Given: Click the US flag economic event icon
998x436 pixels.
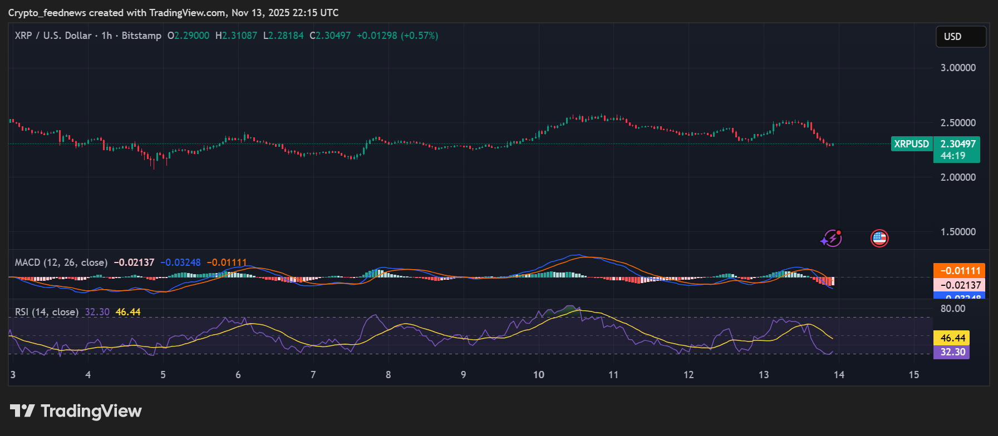Looking at the screenshot, I should click(879, 239).
